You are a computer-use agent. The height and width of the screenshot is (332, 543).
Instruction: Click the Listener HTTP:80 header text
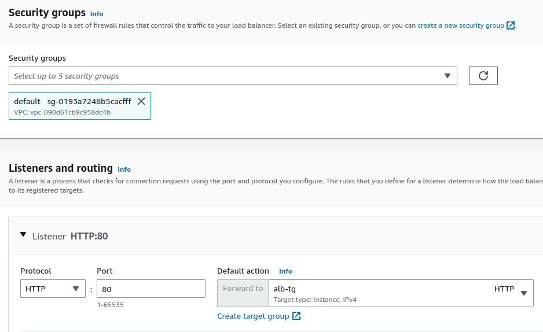[70, 236]
